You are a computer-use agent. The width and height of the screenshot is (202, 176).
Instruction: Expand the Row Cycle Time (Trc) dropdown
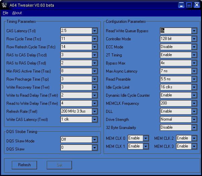pos(94,39)
